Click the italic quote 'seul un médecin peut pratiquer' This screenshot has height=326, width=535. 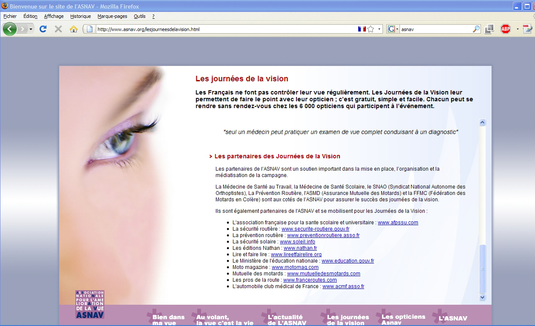point(341,132)
